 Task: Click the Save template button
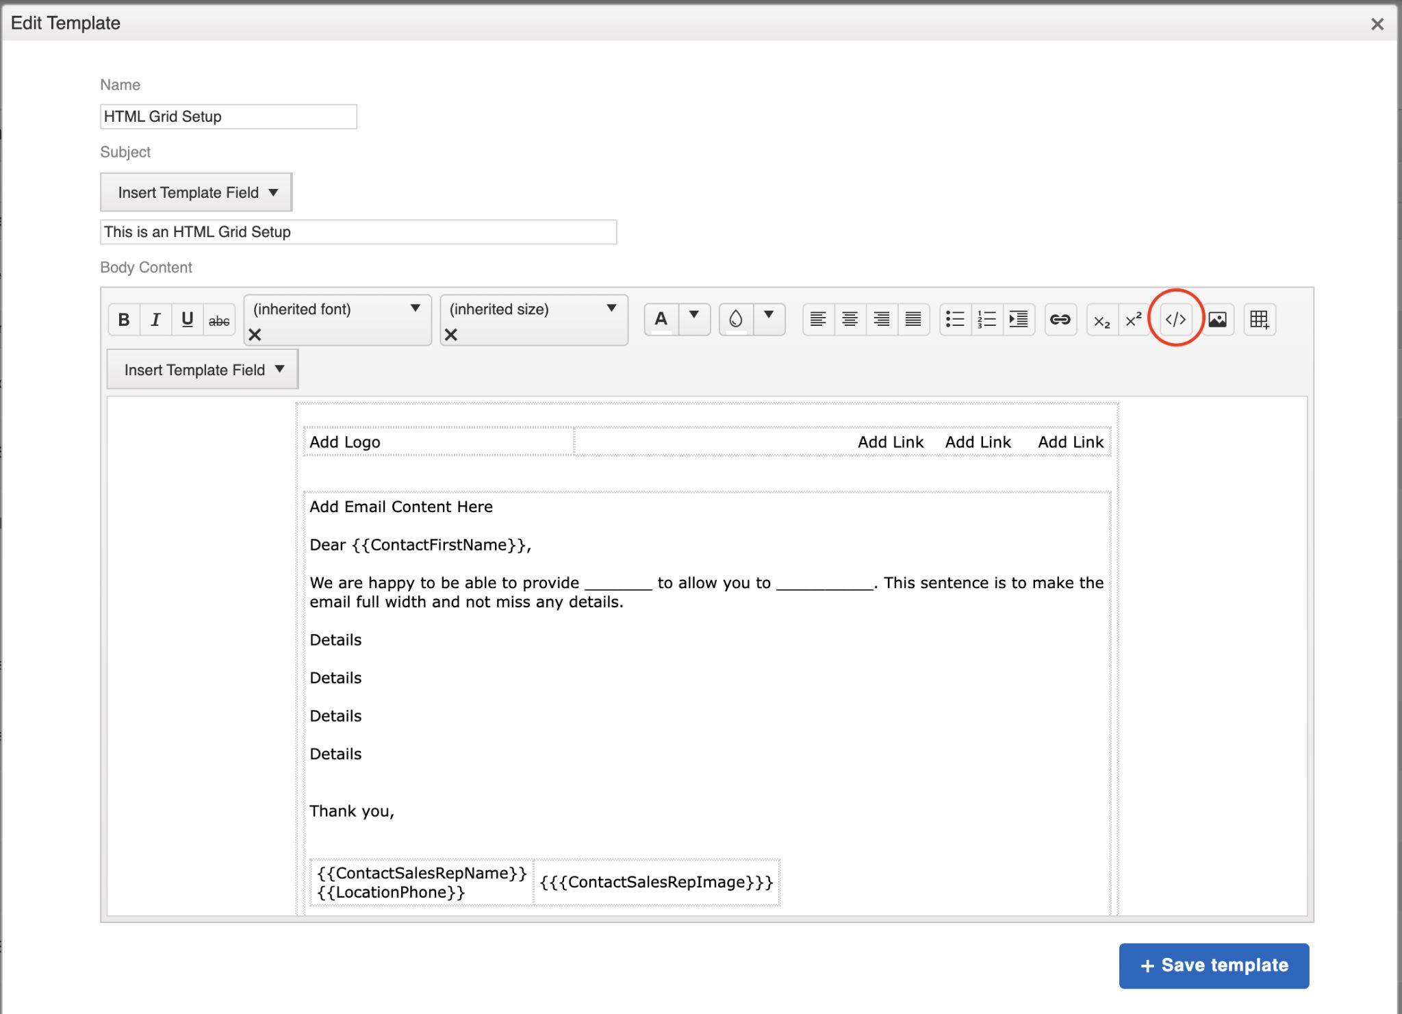(x=1214, y=965)
